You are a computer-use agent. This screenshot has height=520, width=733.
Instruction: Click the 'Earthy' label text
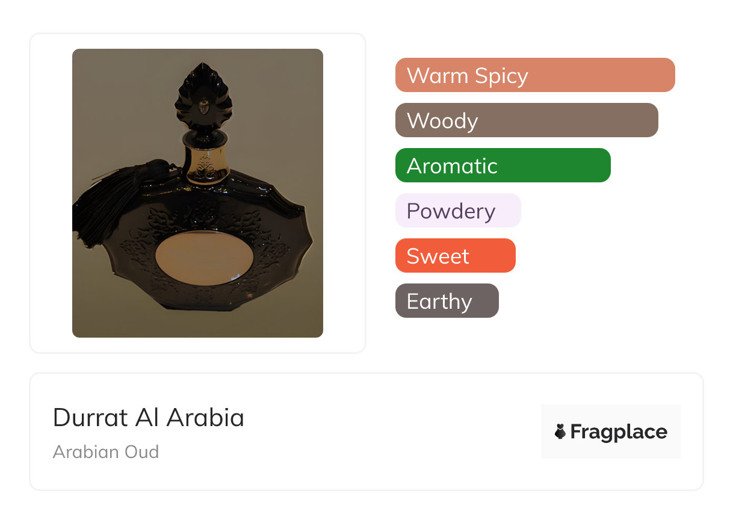tap(439, 302)
